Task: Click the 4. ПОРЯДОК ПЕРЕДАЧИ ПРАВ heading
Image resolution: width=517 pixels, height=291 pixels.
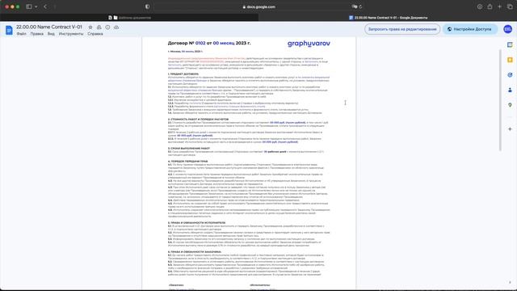Action: tap(188, 162)
